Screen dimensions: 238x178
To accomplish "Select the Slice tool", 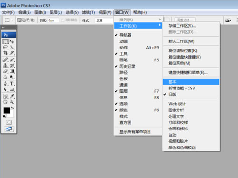I will (x=12, y=53).
